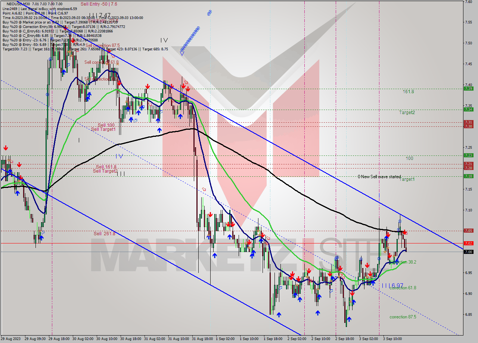The height and width of the screenshot is (343, 478).
Task: Click the green '100' level label
Action: pyautogui.click(x=409, y=158)
